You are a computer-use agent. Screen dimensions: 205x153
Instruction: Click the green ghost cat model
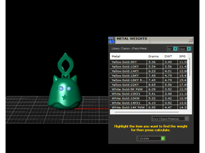pos(65,93)
